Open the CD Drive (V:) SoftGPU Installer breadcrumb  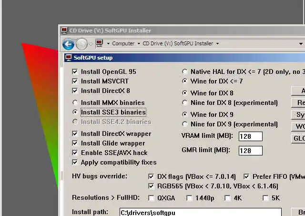click(x=178, y=43)
